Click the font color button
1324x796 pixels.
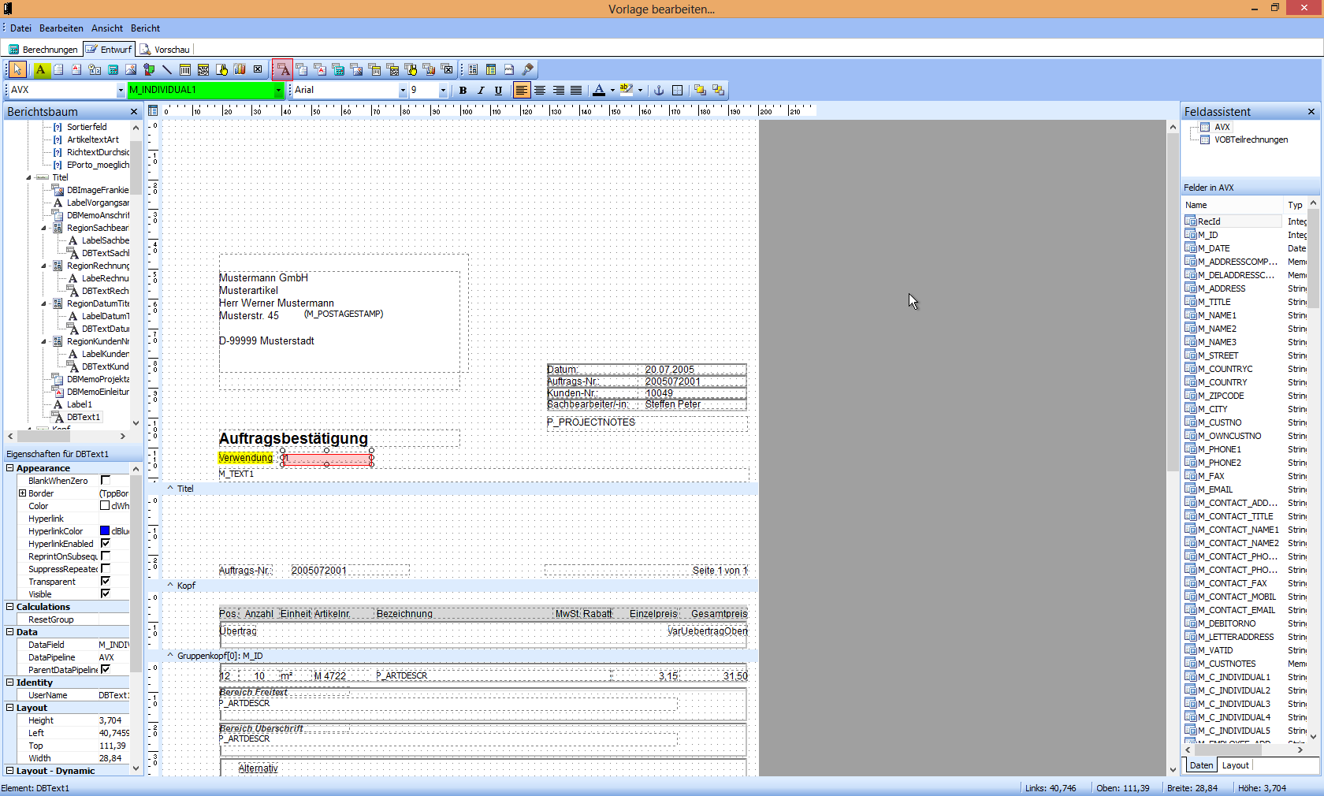click(599, 91)
